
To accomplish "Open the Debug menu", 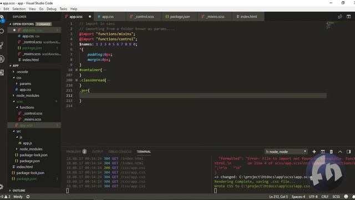I will pos(52,9).
